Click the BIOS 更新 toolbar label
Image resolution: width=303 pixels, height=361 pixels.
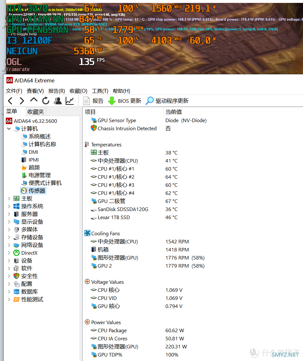130,101
